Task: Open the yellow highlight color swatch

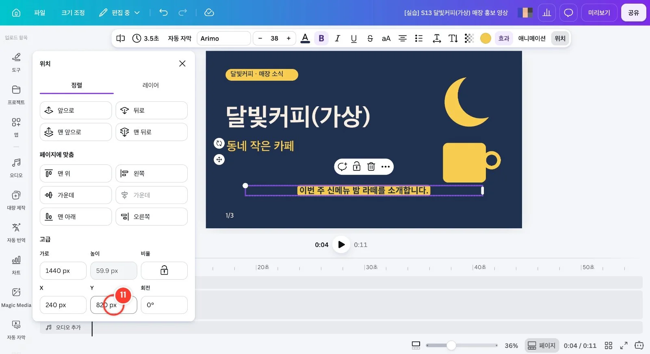Action: point(485,39)
